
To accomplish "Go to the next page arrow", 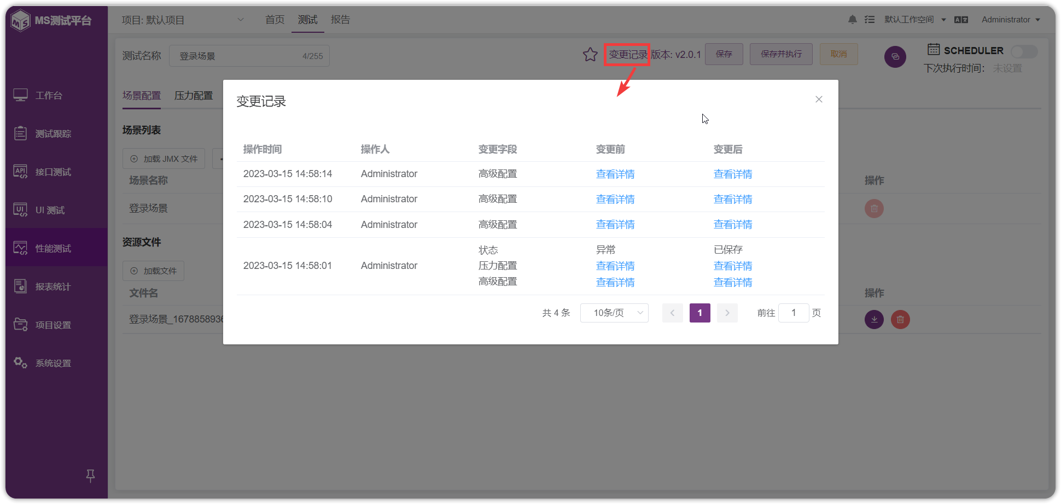I will pyautogui.click(x=727, y=313).
